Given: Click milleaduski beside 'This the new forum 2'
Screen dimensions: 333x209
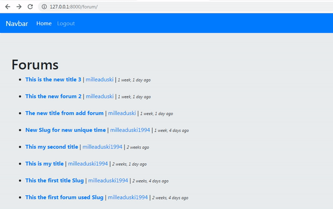Looking at the screenshot, I should point(99,96).
